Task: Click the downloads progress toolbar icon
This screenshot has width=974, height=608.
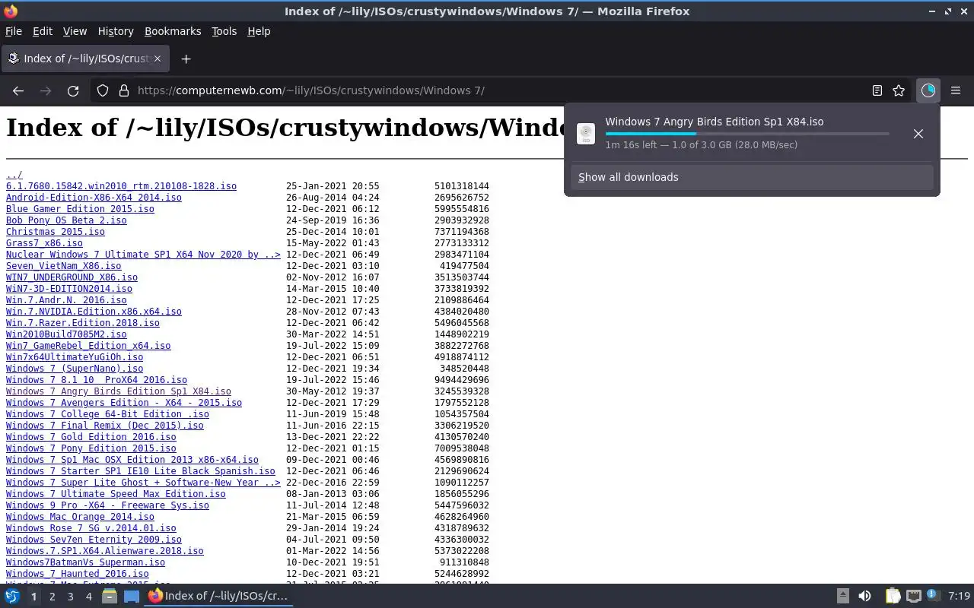Action: click(928, 90)
